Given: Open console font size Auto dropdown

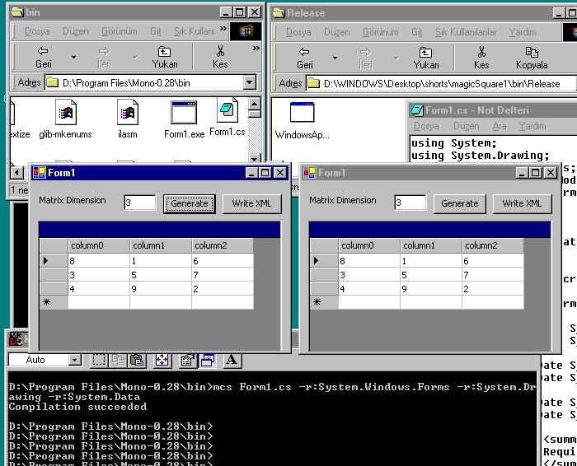Looking at the screenshot, I should (x=75, y=360).
